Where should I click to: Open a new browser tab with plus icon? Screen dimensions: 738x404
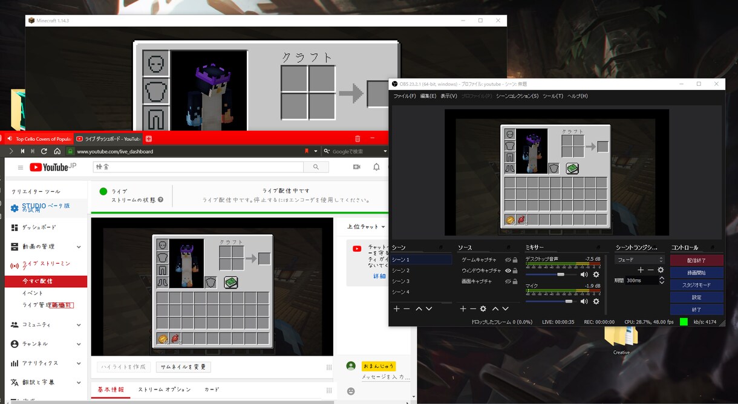coord(149,138)
